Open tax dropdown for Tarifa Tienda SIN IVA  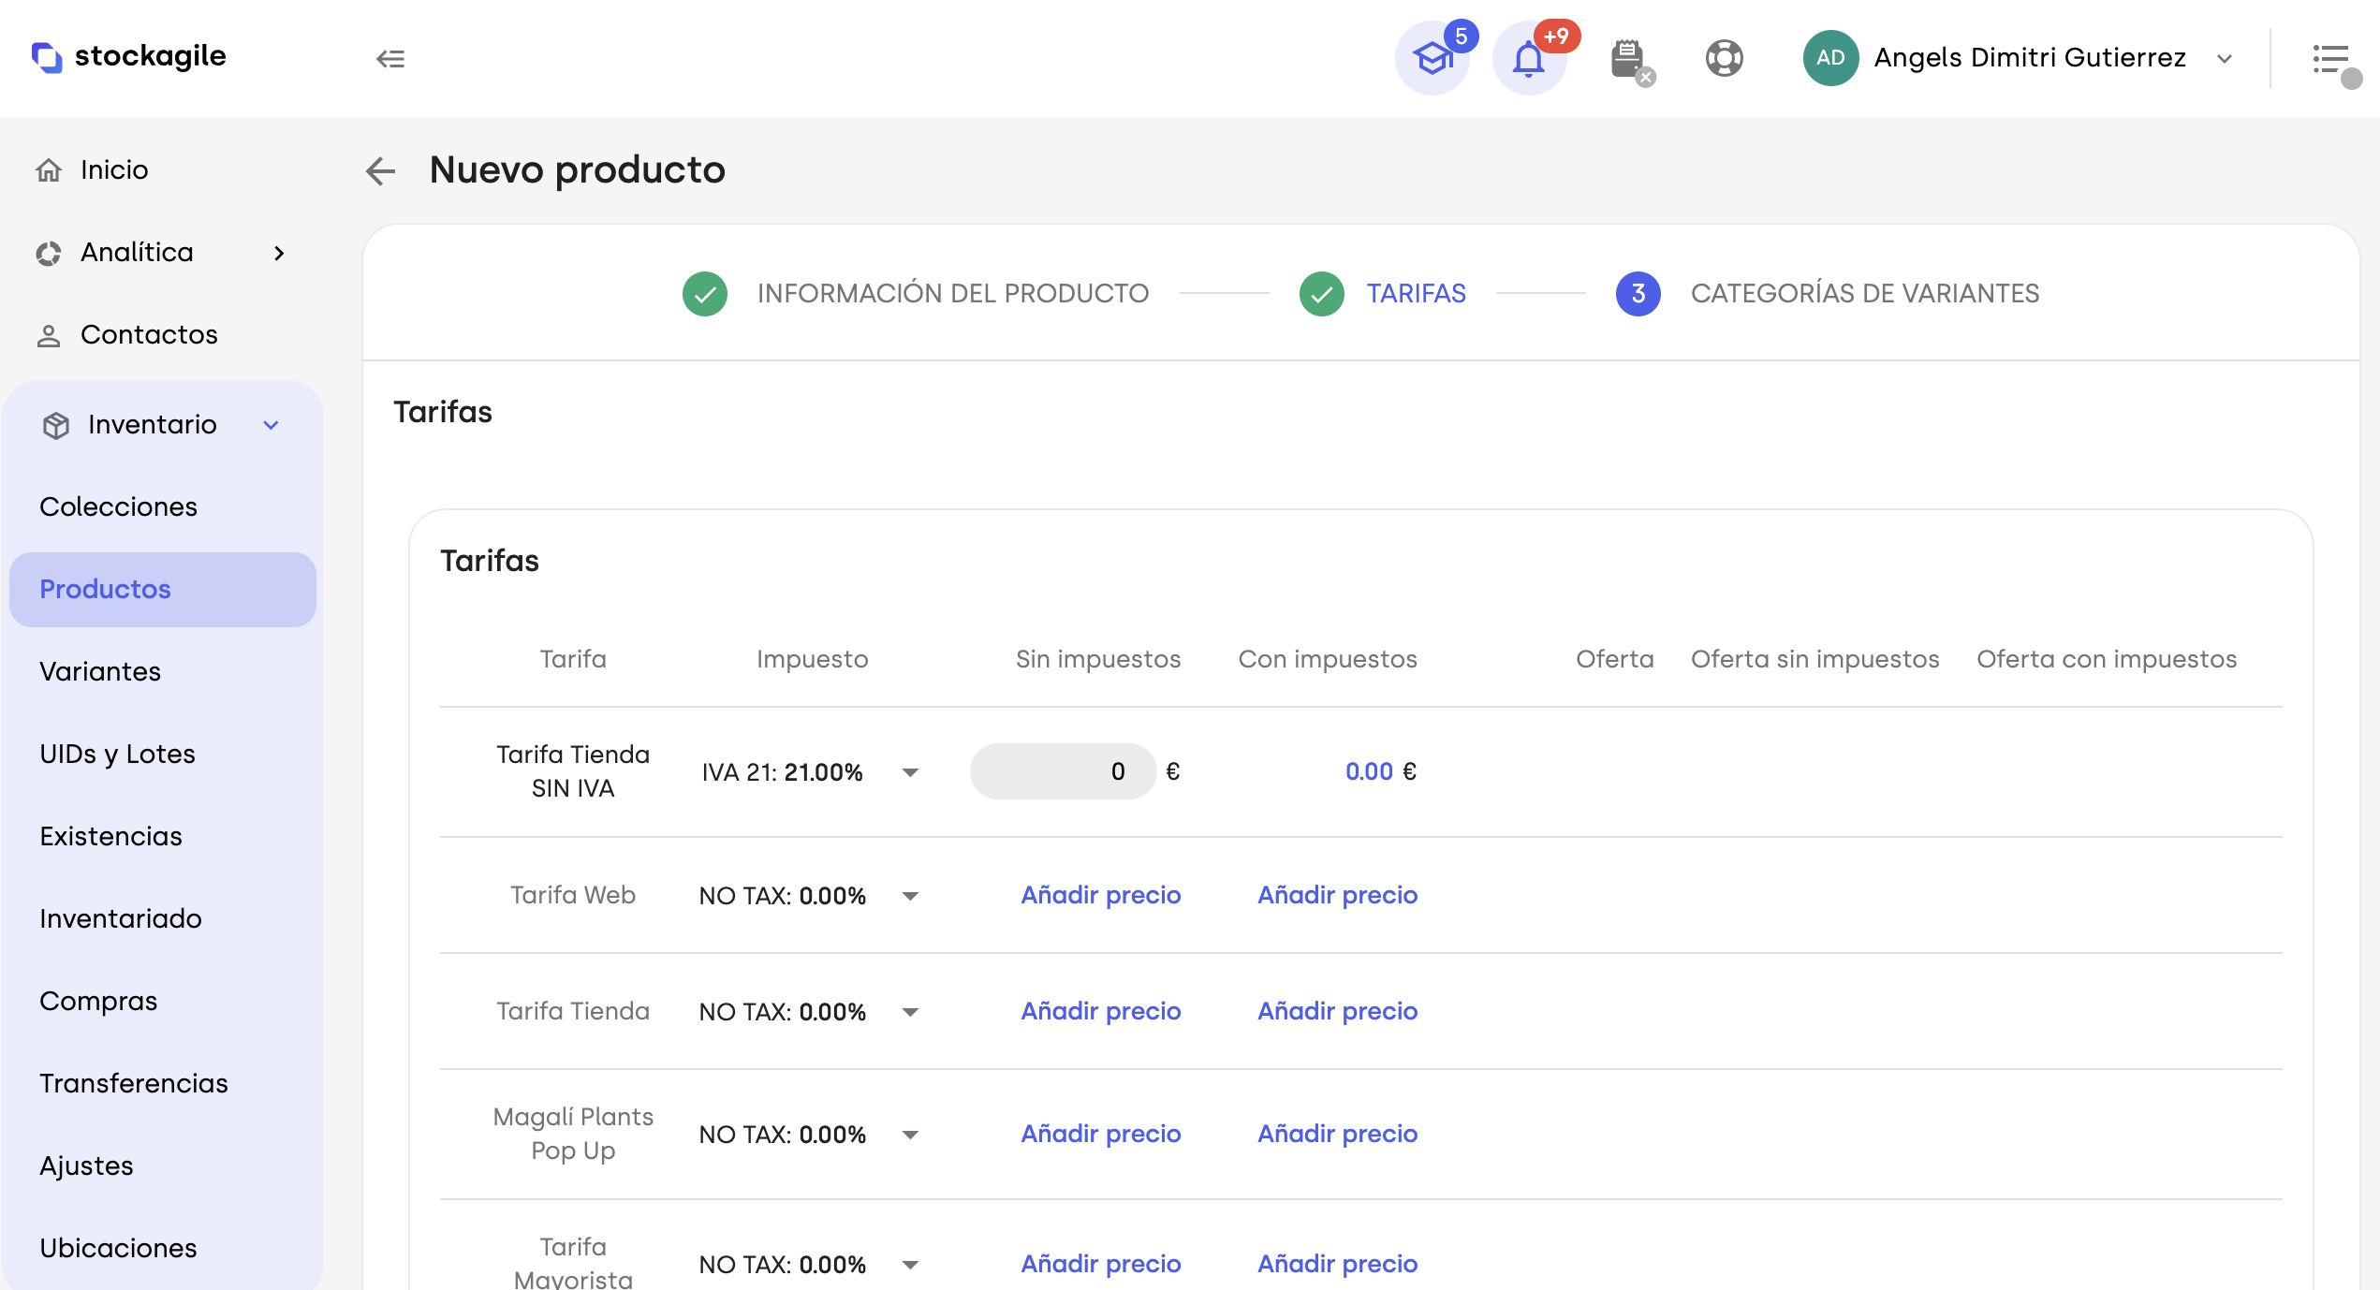(x=910, y=772)
